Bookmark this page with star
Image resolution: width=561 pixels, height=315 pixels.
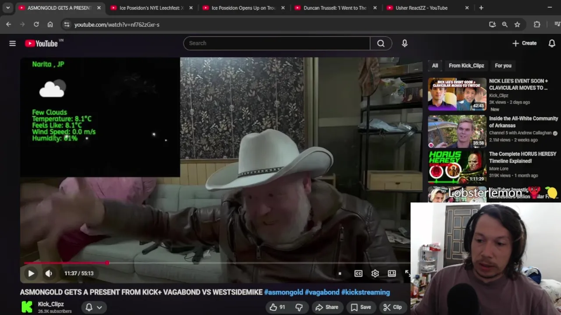[x=517, y=24]
